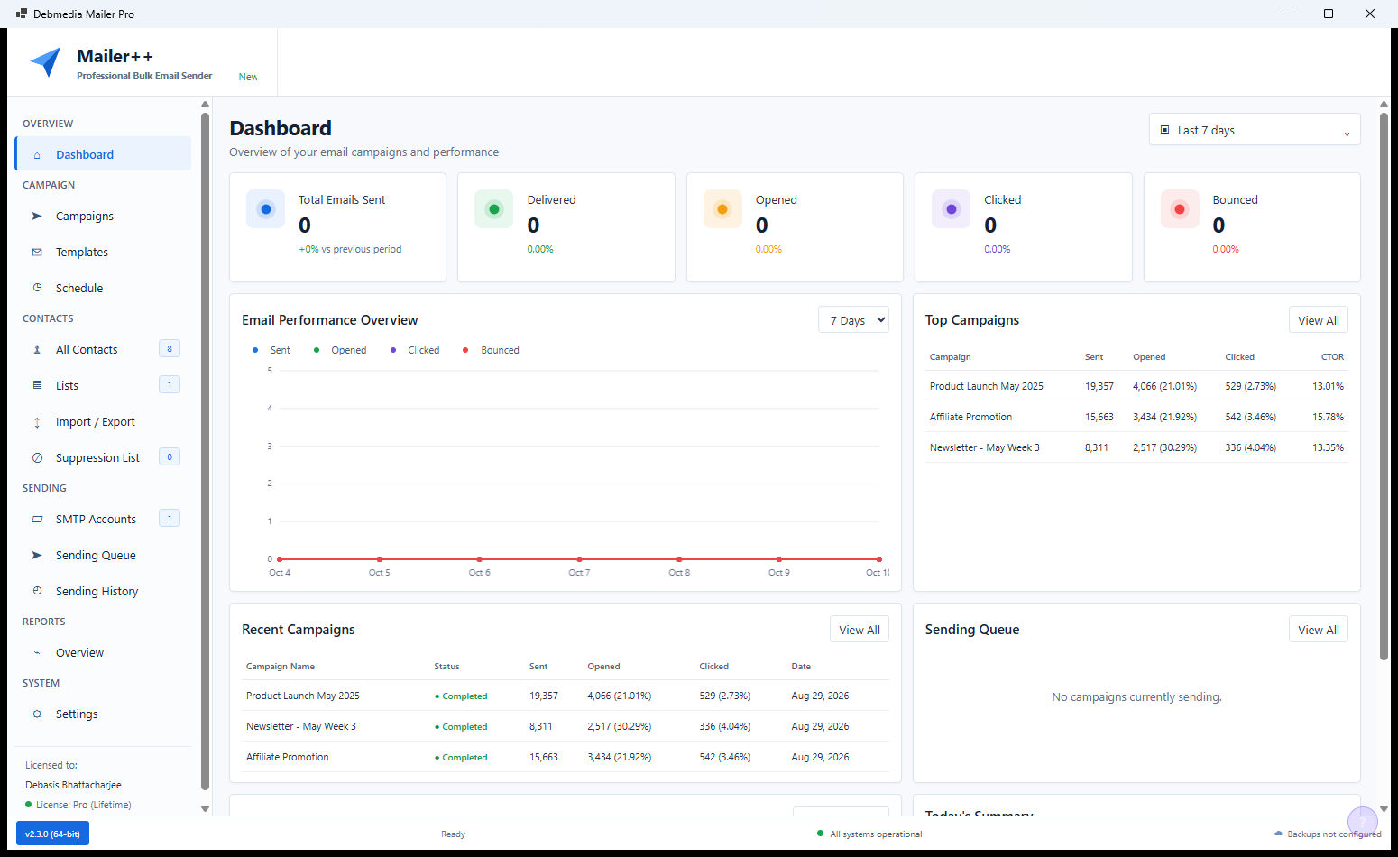This screenshot has width=1398, height=857.
Task: Click the Oct 7 data point on chart
Action: coord(579,559)
